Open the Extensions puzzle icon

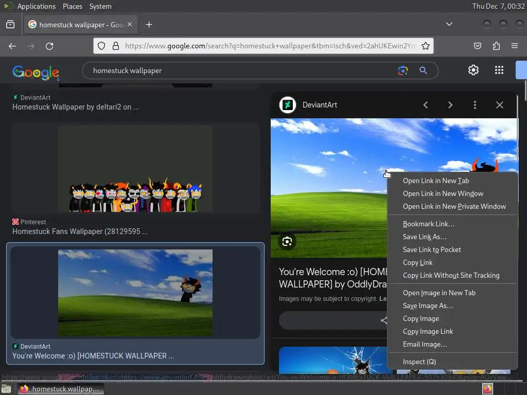496,46
